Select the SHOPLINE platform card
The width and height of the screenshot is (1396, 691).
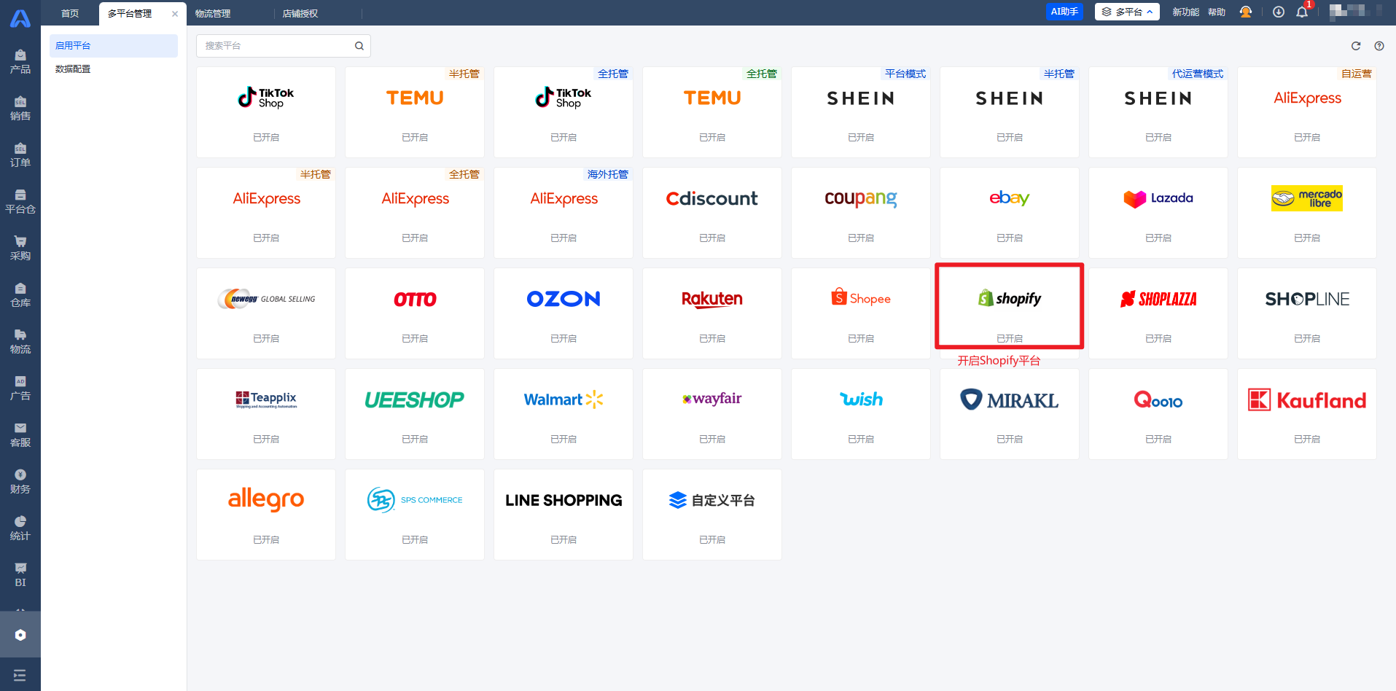(x=1307, y=313)
